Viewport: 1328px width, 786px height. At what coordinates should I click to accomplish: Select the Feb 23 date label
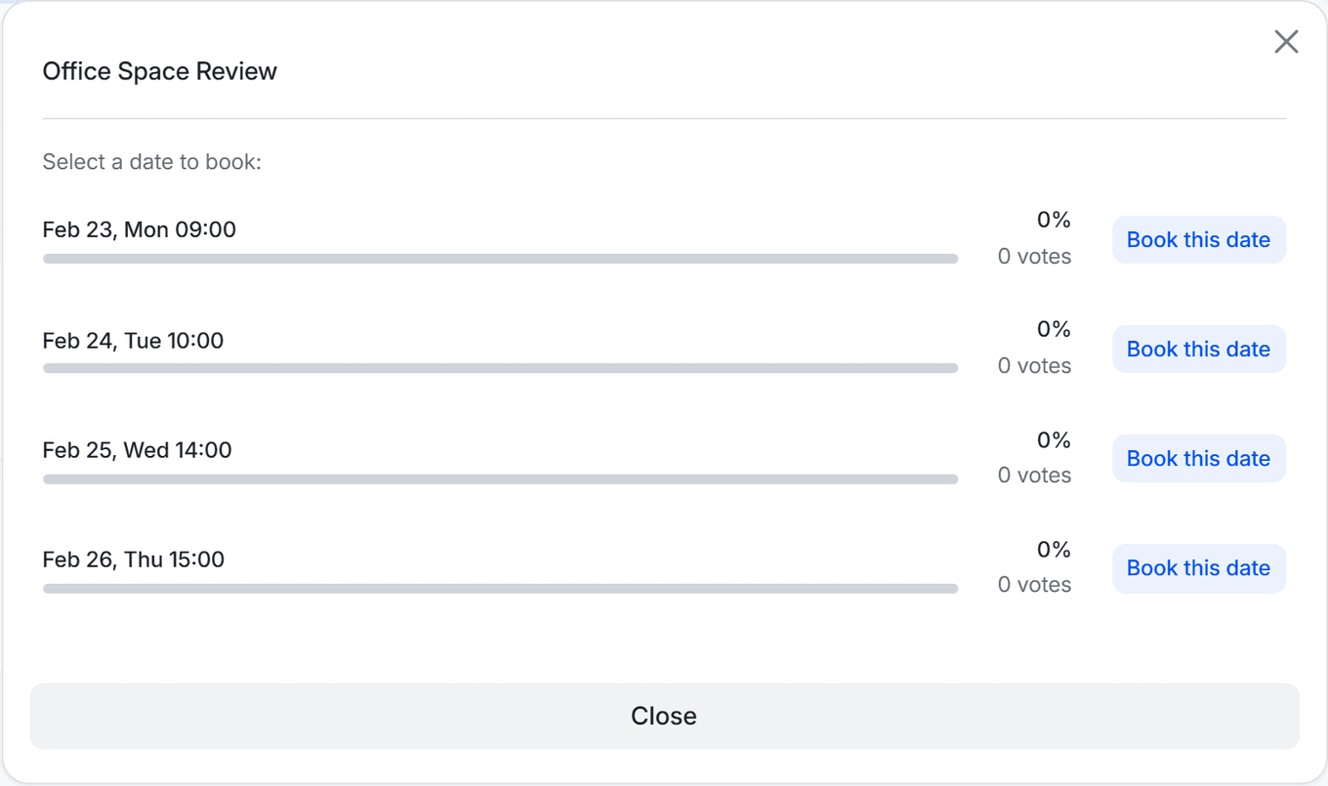[x=139, y=229]
